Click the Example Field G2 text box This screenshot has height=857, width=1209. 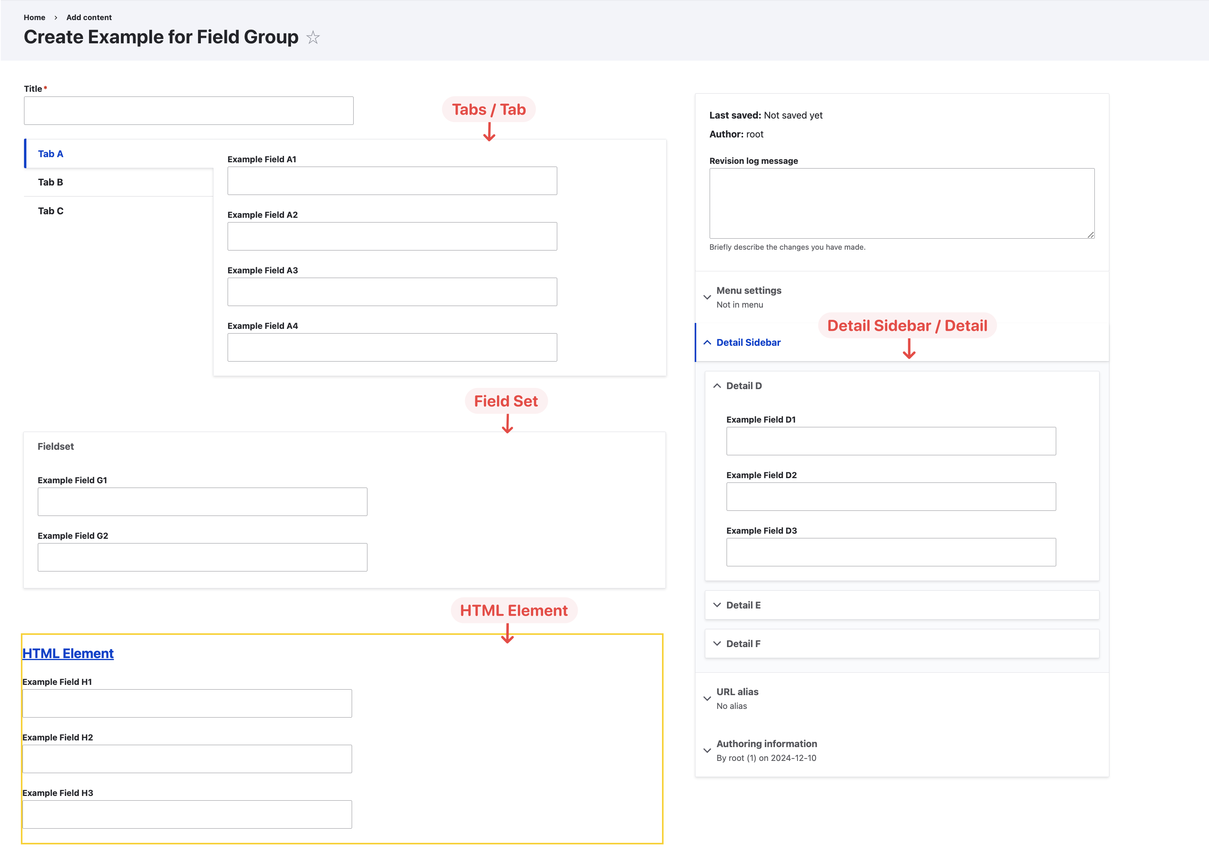click(x=202, y=557)
